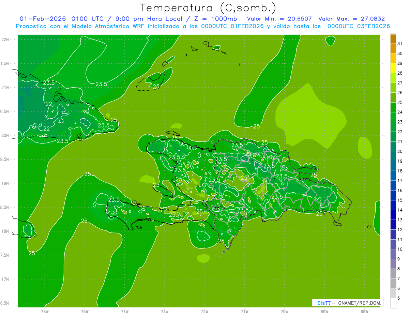
Task: Click the '68W' longitude axis label
Action: (364, 312)
